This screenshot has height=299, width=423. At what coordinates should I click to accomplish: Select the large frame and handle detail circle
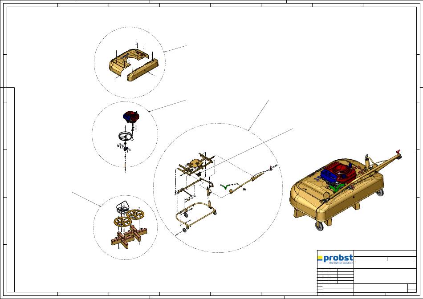click(x=218, y=188)
